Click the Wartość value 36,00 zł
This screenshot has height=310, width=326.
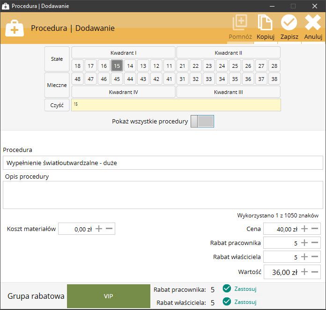click(x=285, y=272)
